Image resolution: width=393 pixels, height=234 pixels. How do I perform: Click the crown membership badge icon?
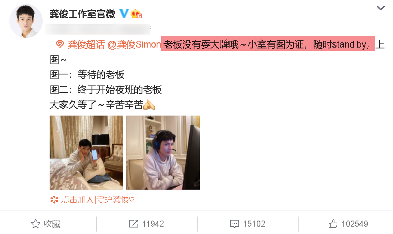click(x=136, y=14)
